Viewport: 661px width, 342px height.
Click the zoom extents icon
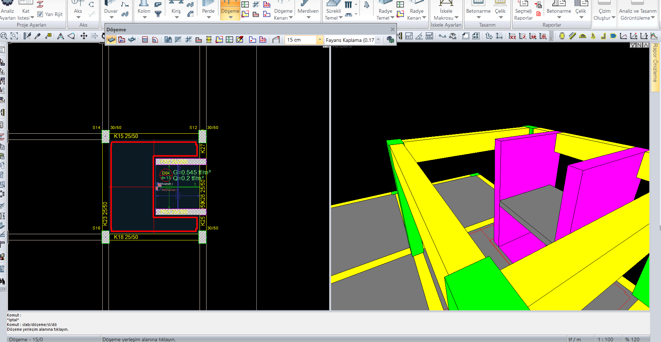(14, 36)
